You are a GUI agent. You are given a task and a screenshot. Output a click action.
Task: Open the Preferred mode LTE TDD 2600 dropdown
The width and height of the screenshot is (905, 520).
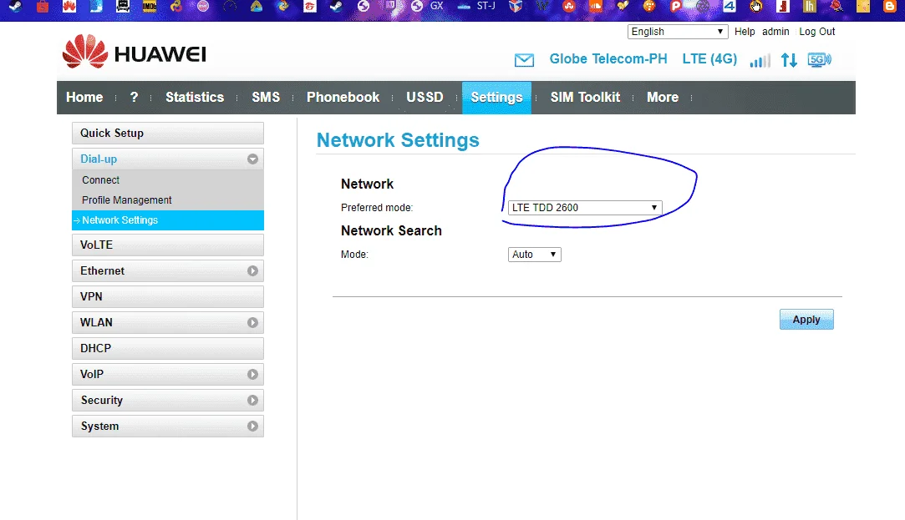tap(585, 208)
